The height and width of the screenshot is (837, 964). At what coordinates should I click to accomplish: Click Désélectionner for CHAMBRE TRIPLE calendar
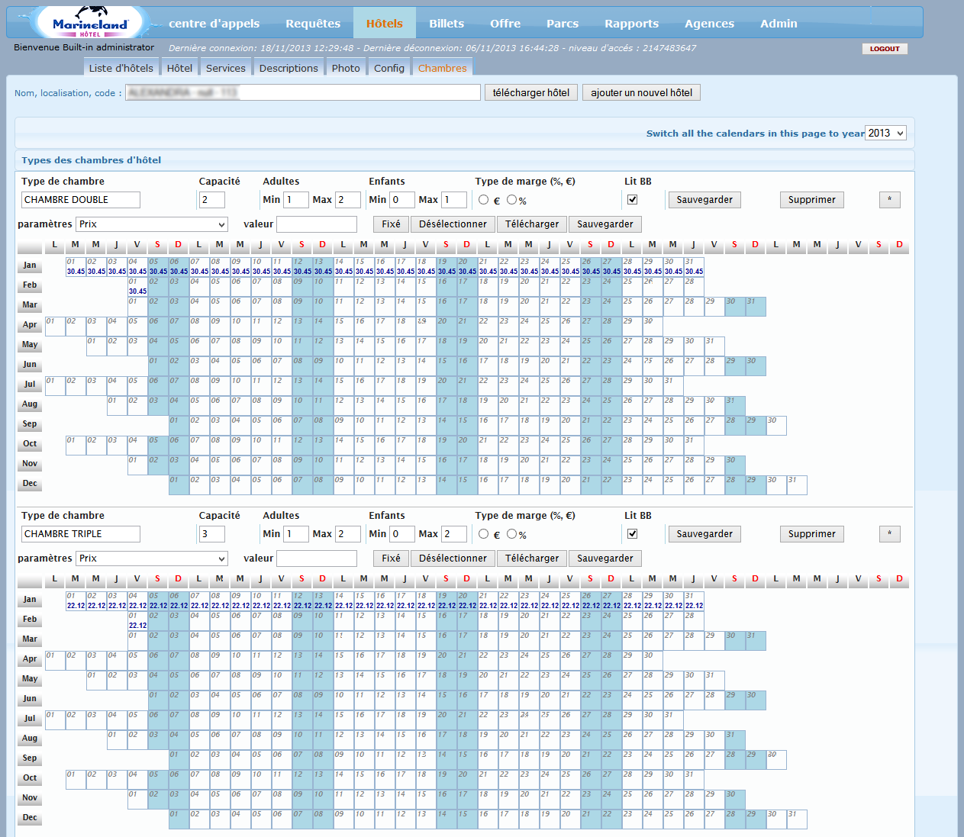[453, 559]
